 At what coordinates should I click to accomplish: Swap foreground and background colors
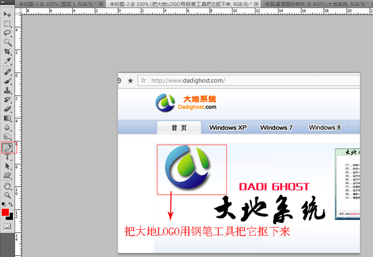click(11, 204)
